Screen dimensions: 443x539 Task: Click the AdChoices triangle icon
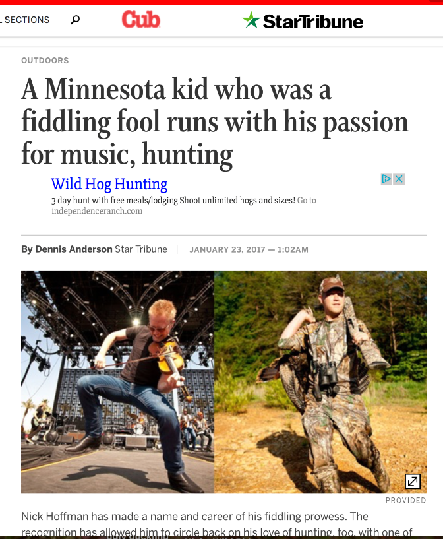tap(387, 179)
